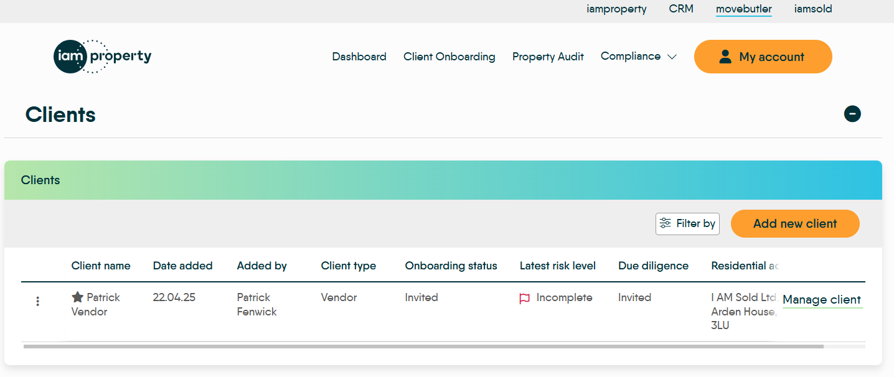The width and height of the screenshot is (894, 377).
Task: Click the filter sliders icon in Filter by
Action: 666,223
